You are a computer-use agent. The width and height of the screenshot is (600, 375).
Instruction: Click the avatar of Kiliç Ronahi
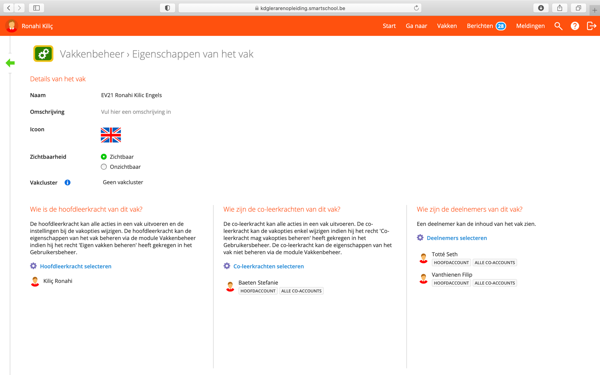pos(35,281)
